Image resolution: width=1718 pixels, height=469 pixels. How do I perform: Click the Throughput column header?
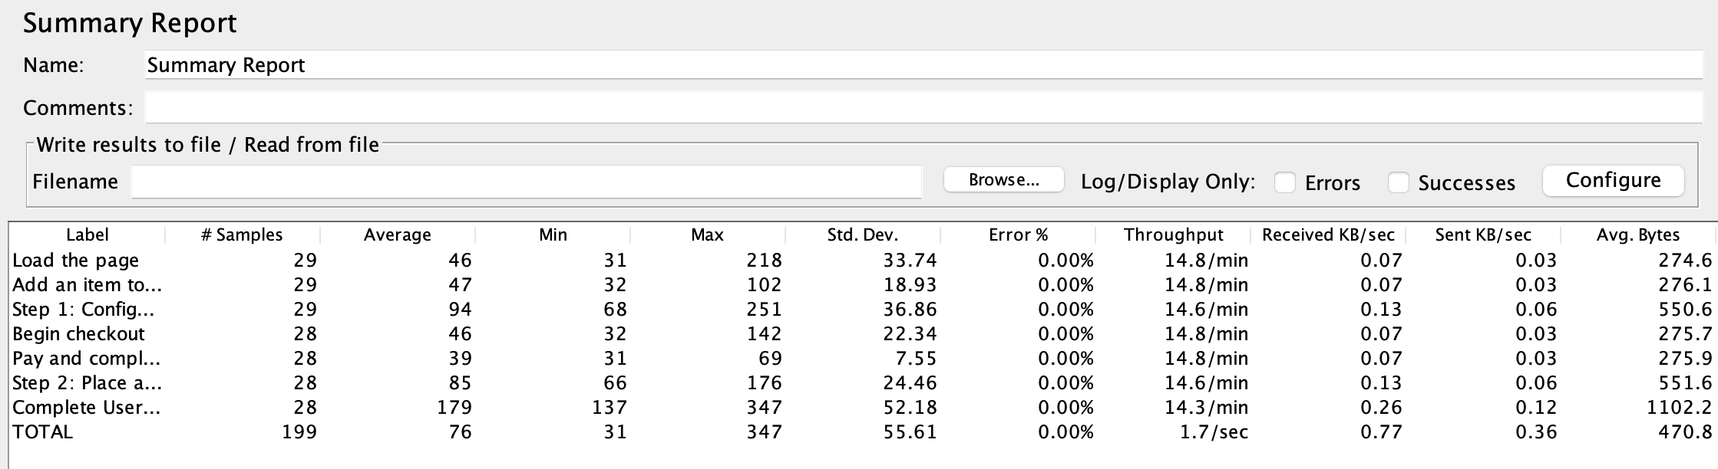pyautogui.click(x=1173, y=235)
